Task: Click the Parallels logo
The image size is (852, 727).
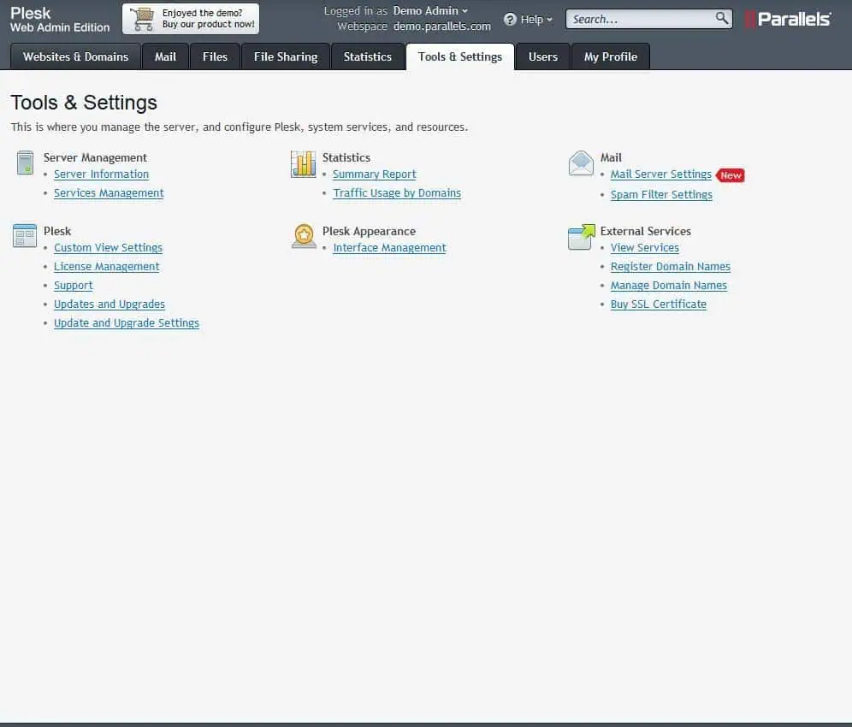Action: 788,19
